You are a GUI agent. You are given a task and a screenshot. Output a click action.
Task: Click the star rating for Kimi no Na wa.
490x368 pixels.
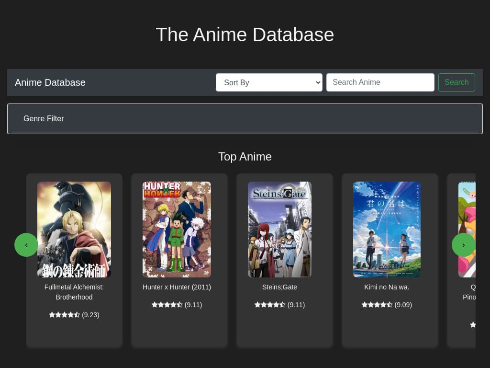pyautogui.click(x=377, y=305)
